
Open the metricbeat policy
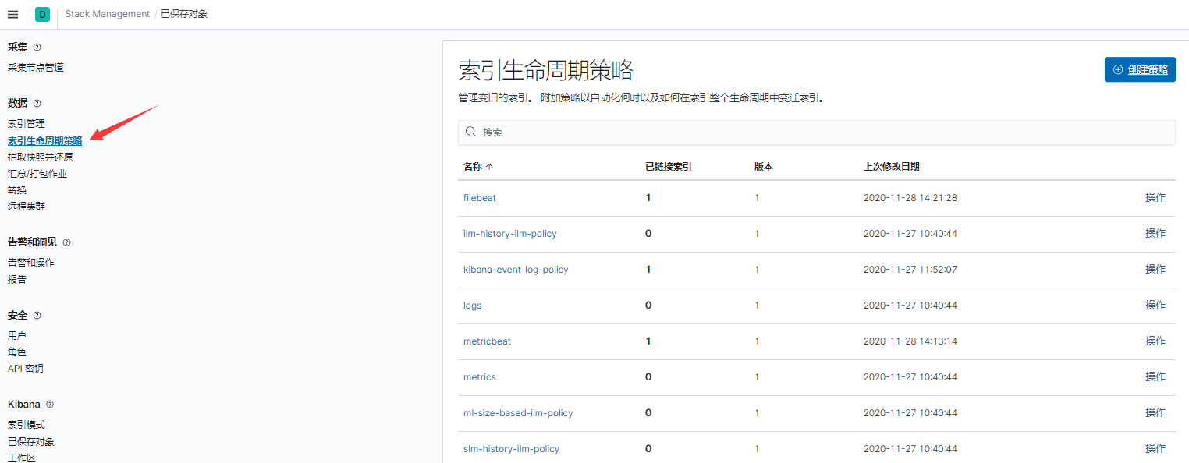tap(488, 341)
